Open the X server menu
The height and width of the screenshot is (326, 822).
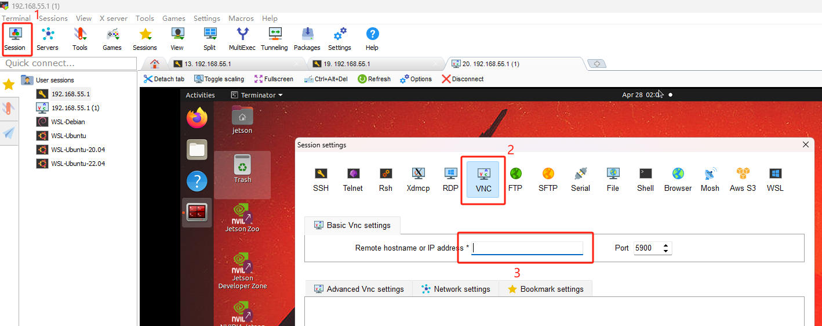(x=114, y=18)
